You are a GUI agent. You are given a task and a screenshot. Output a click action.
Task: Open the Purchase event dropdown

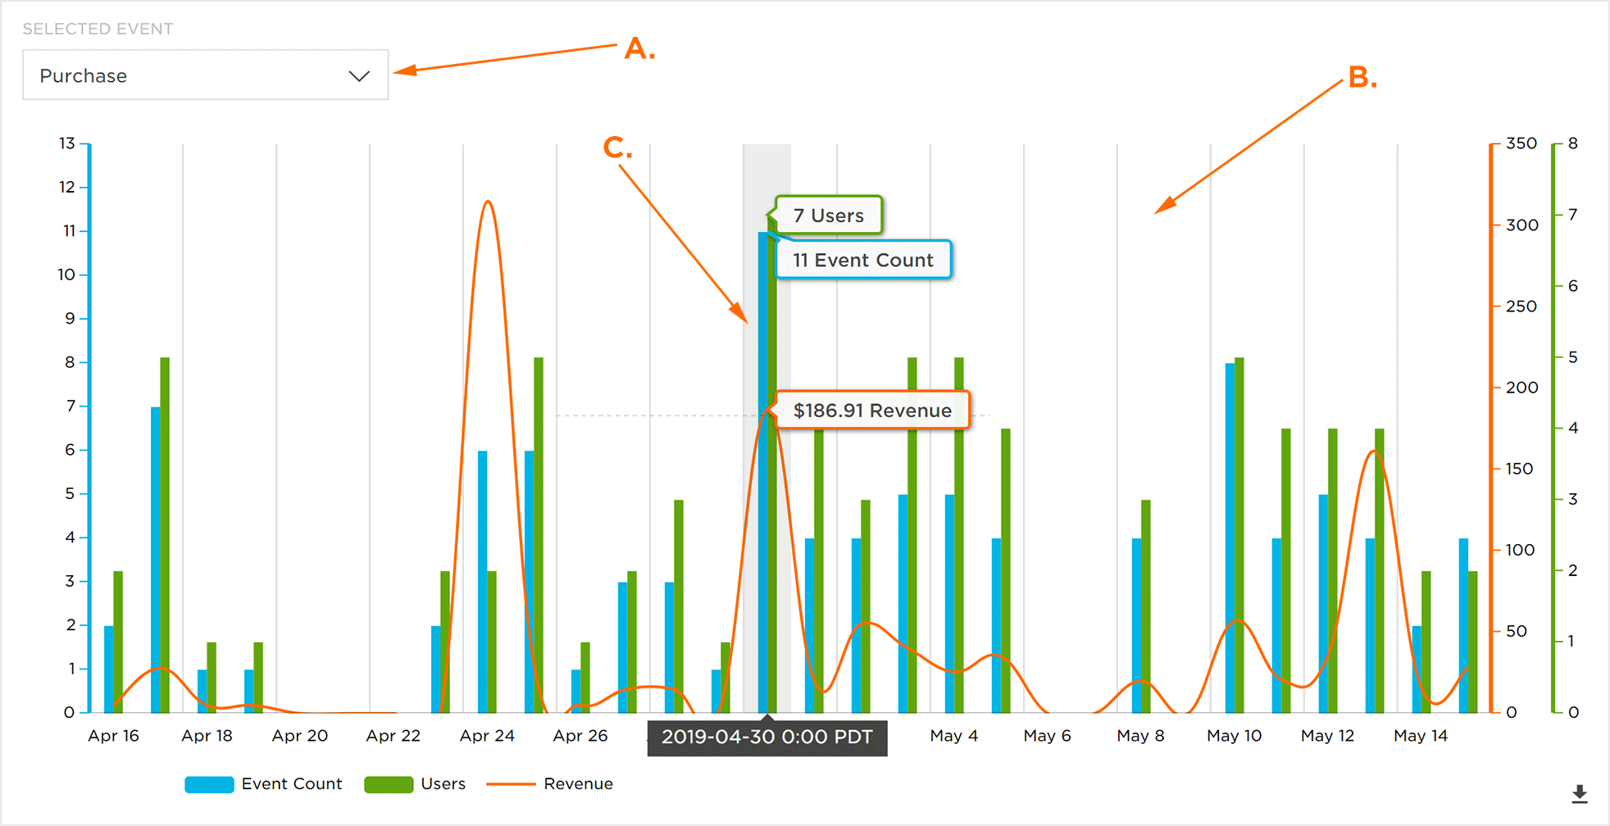coord(205,75)
